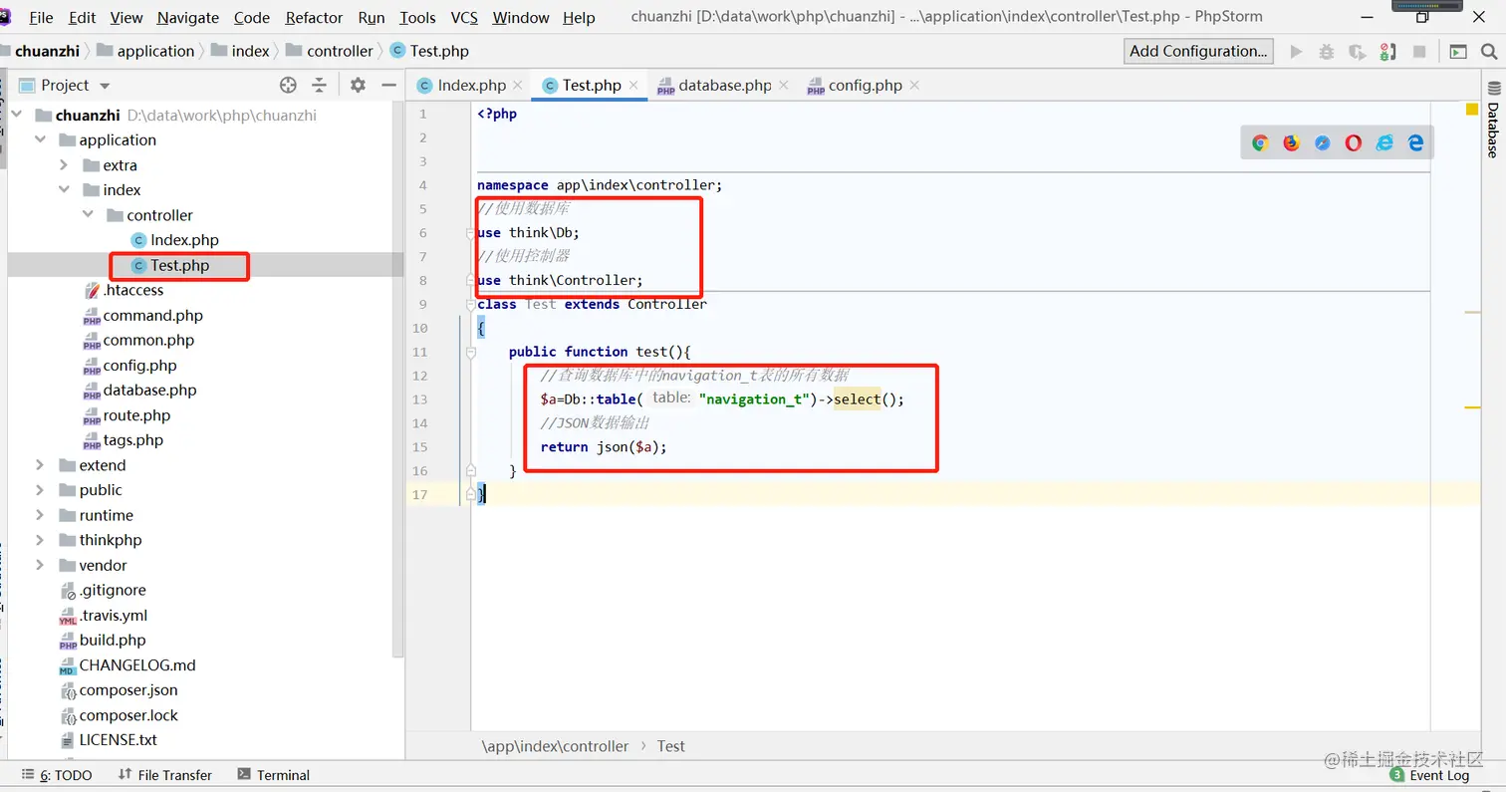Open preview in Internet Explorer icon
This screenshot has width=1506, height=792.
[x=1384, y=143]
